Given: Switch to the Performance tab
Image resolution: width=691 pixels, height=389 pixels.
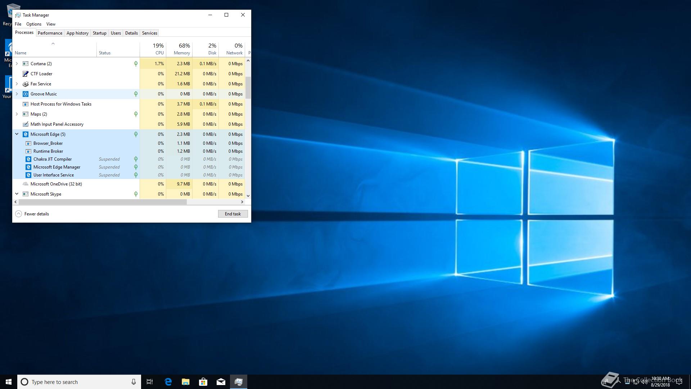Looking at the screenshot, I should (x=50, y=33).
